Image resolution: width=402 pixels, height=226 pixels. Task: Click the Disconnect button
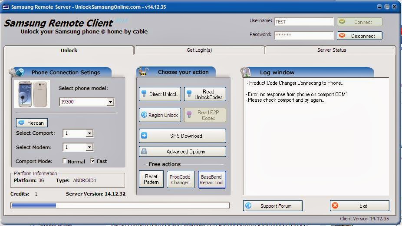coord(359,36)
